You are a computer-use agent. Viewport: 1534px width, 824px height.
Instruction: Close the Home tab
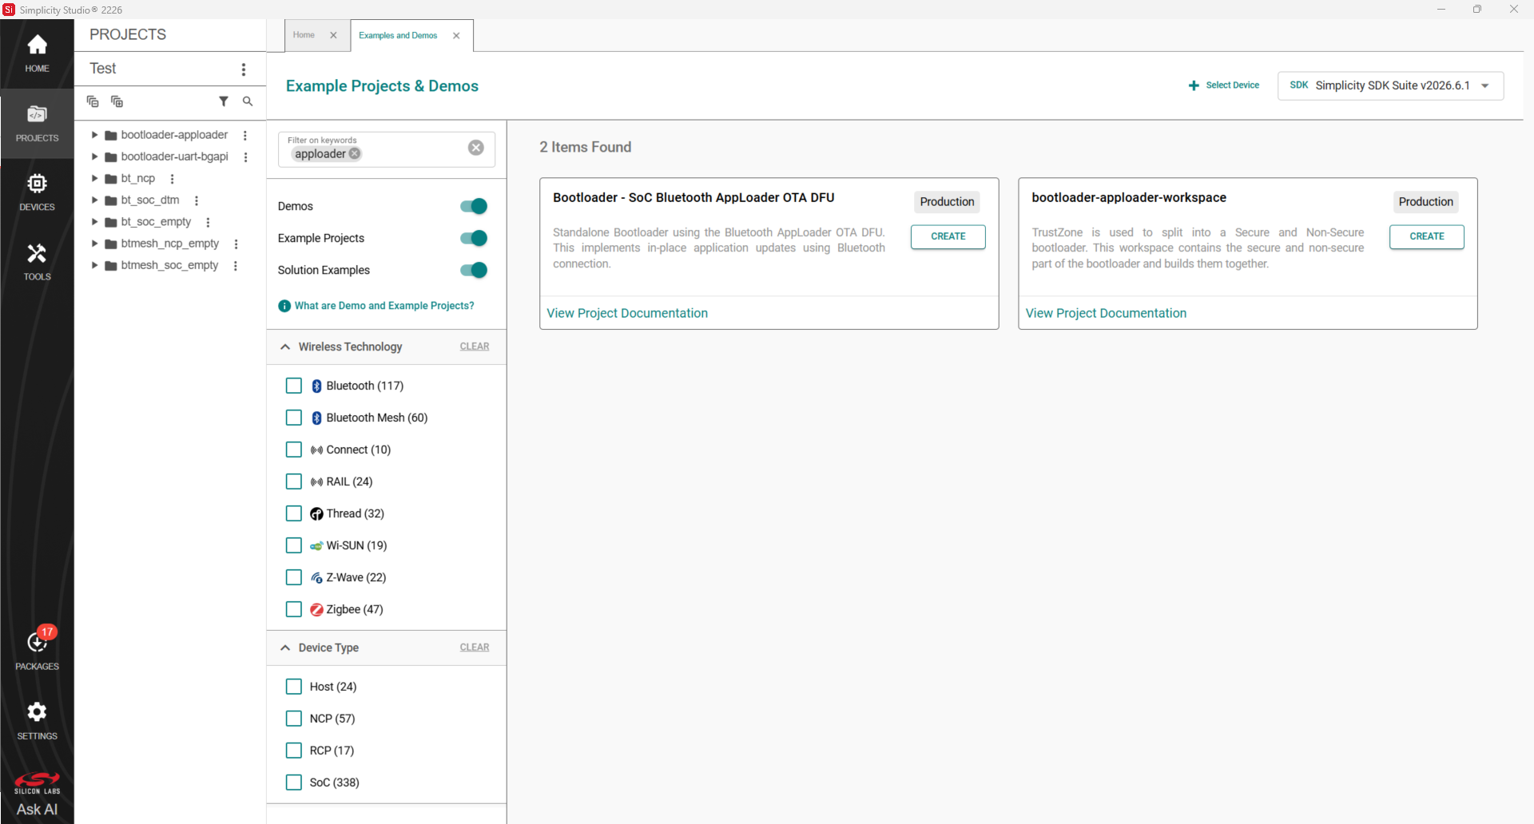tap(333, 35)
